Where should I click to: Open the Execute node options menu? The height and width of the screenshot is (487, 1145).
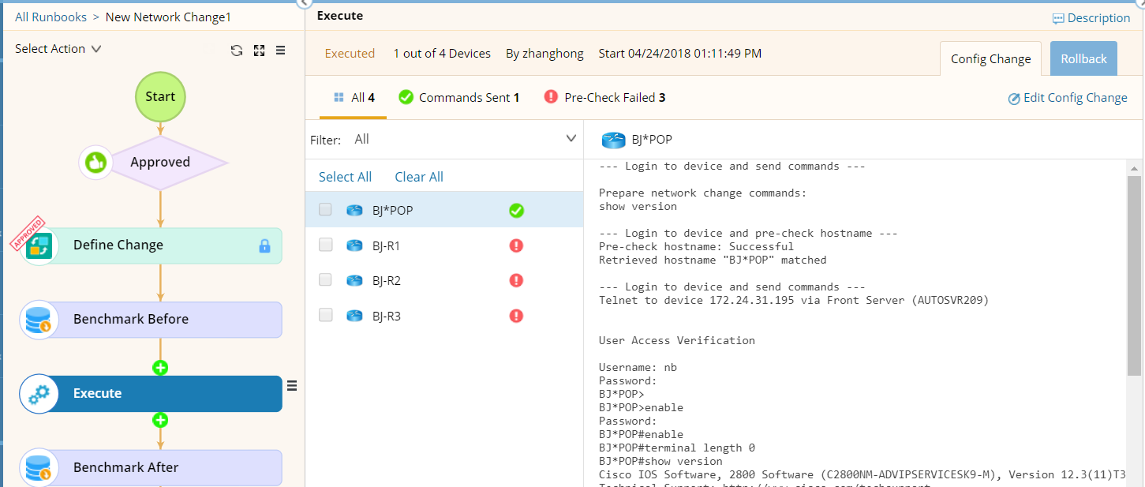(292, 385)
